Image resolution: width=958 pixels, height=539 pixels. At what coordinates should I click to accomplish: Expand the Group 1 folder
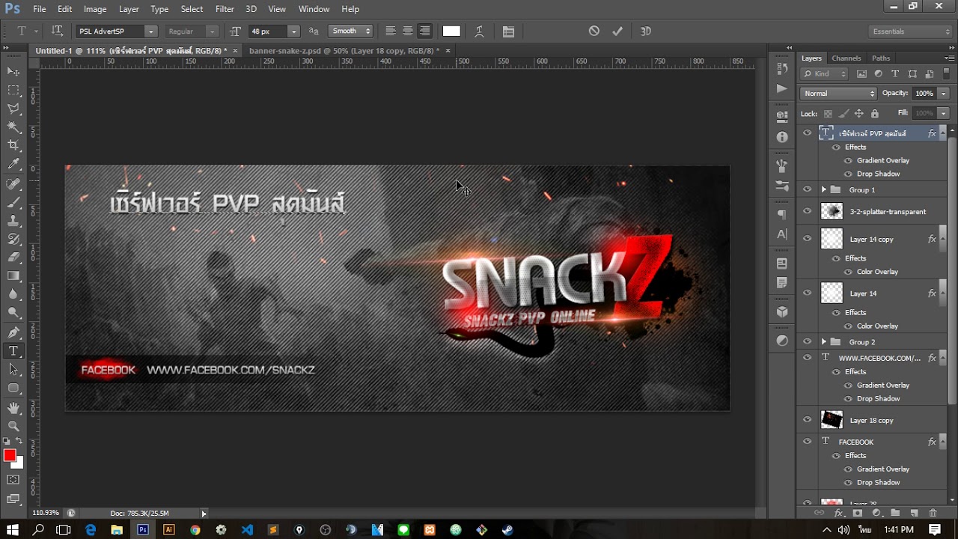point(823,189)
